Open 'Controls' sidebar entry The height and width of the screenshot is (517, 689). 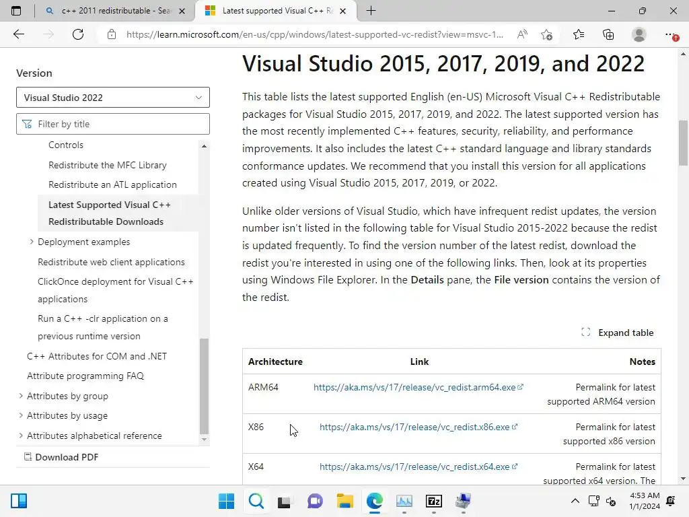pos(66,145)
